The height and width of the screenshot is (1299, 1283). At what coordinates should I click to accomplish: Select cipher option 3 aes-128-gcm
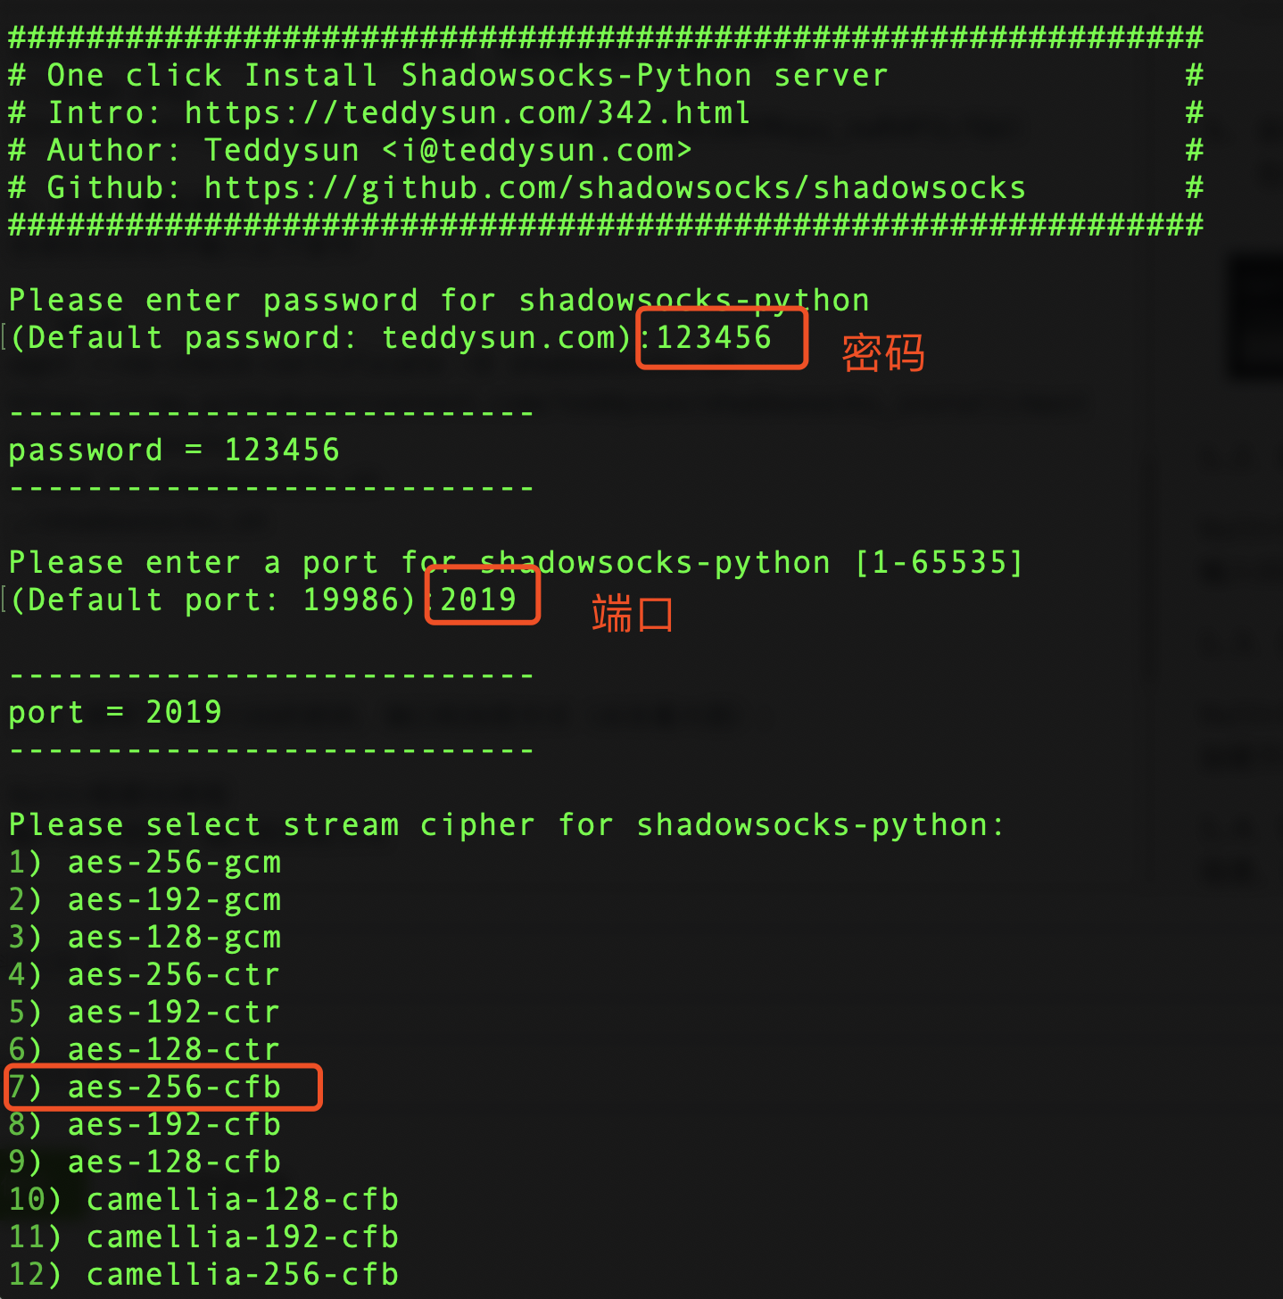tap(145, 938)
